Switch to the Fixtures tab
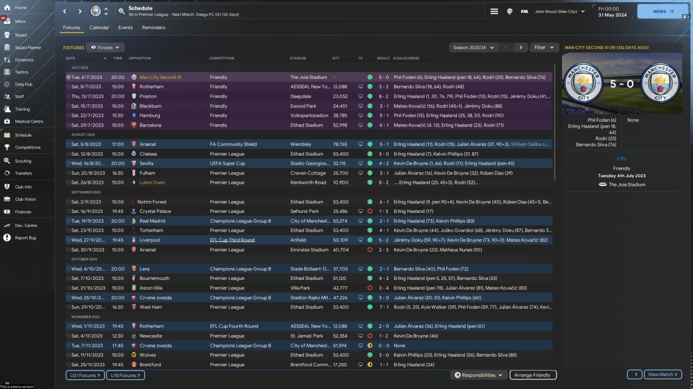 click(x=71, y=28)
